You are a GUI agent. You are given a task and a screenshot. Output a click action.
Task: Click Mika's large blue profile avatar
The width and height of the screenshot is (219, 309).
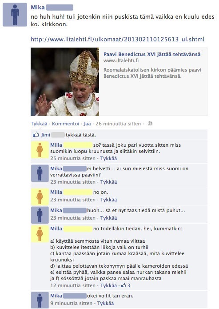(15, 15)
